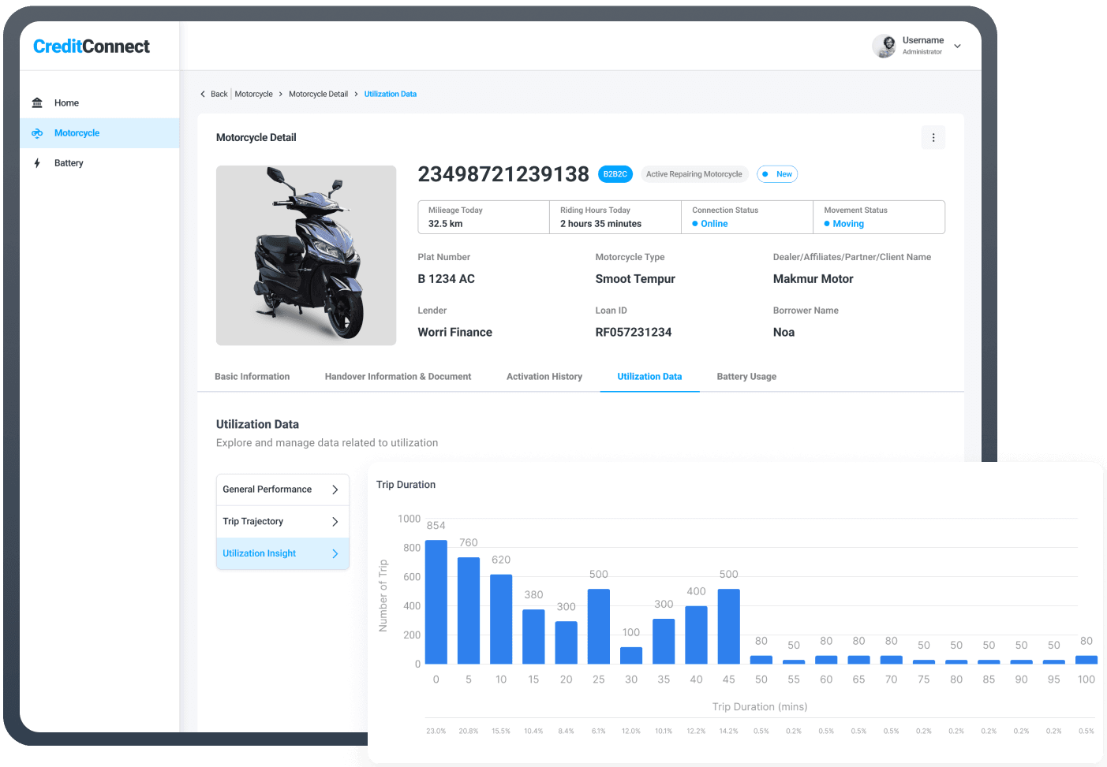
Task: Click the motorcycle photo thumbnail
Action: 306,255
